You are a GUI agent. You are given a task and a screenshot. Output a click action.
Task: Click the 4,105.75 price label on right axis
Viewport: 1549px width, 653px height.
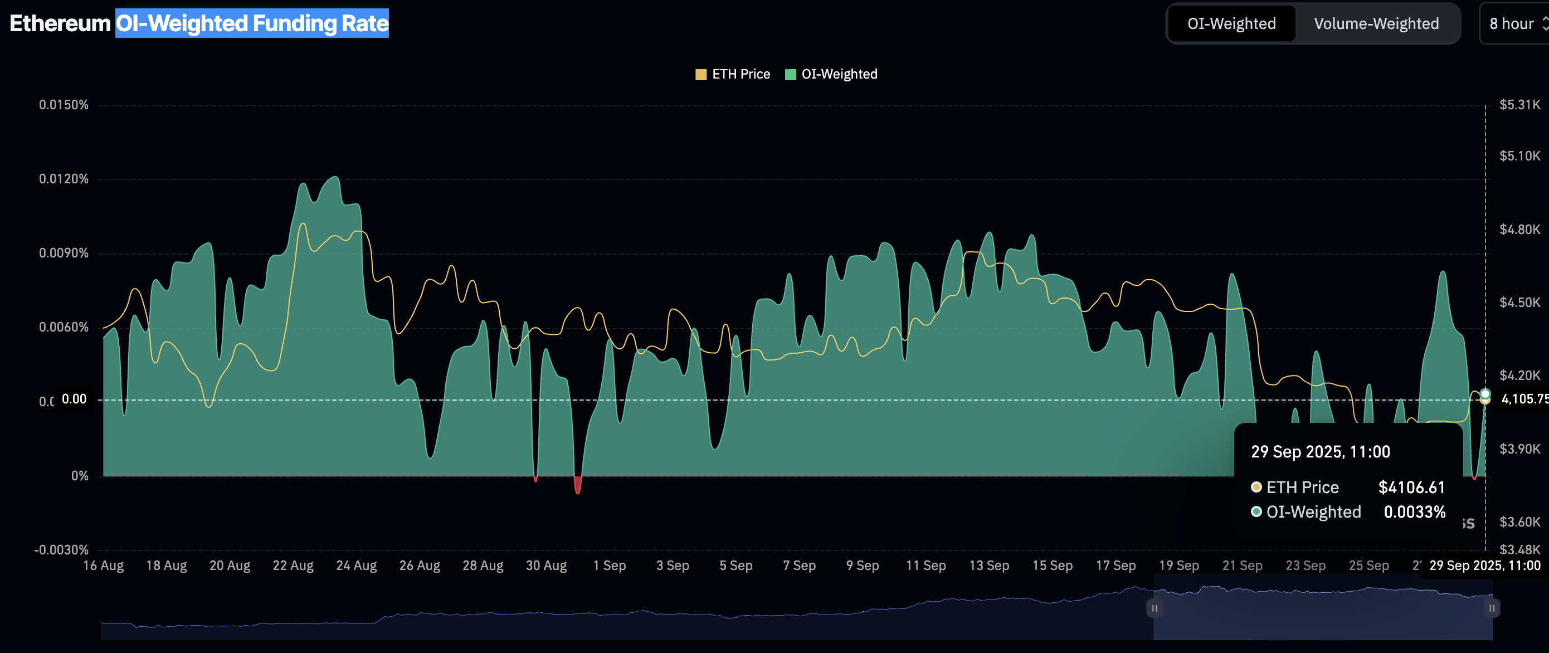[1524, 399]
